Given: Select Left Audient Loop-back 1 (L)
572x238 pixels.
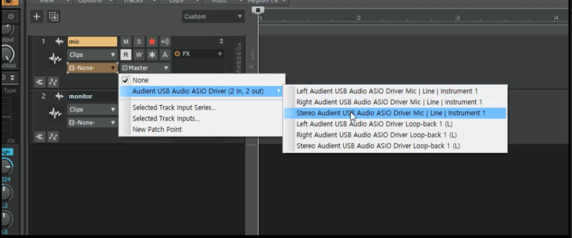Looking at the screenshot, I should 395,124.
